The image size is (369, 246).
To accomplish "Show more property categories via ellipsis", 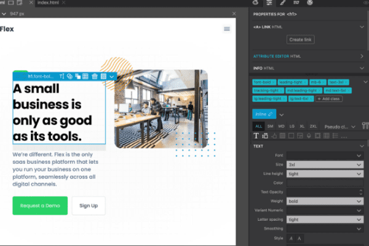I will (x=344, y=137).
